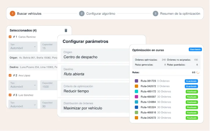Click the name Carlos Ramírez
Image resolution: width=210 pixels, height=131 pixels.
point(27,37)
